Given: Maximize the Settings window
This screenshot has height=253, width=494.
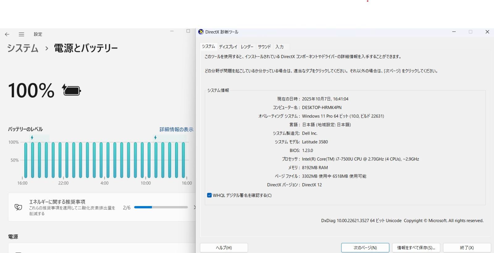Looking at the screenshot, I should (x=188, y=31).
